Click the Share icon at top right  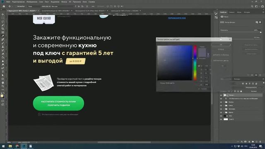tap(263, 6)
